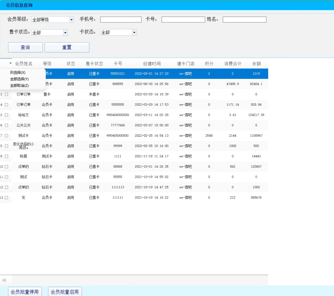Click balance value 888676
Viewport: 334px width, 296px height.
click(x=256, y=198)
